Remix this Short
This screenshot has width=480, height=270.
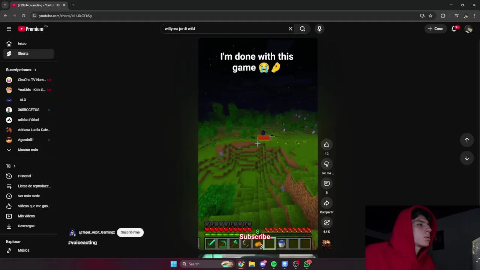pos(327,223)
